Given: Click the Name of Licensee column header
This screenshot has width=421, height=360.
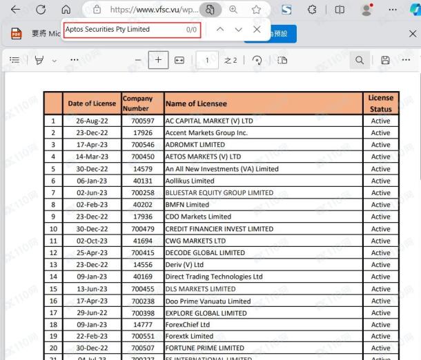Looking at the screenshot, I should tap(264, 103).
